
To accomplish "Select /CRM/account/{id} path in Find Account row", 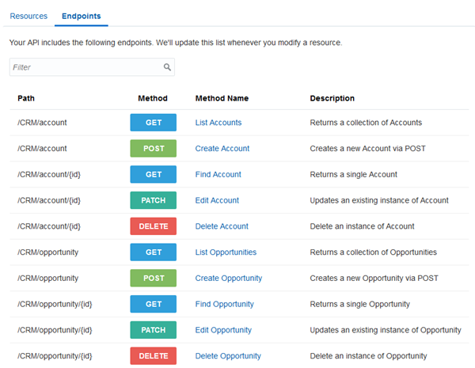I will coord(49,174).
